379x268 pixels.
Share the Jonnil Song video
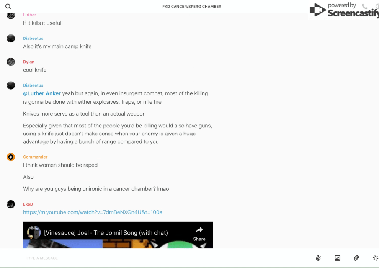coord(199,234)
